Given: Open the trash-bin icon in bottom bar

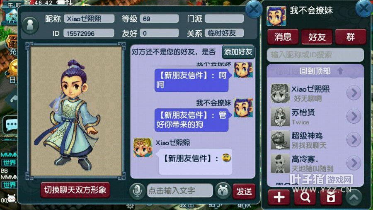Looking at the screenshot, I should pos(331,198).
